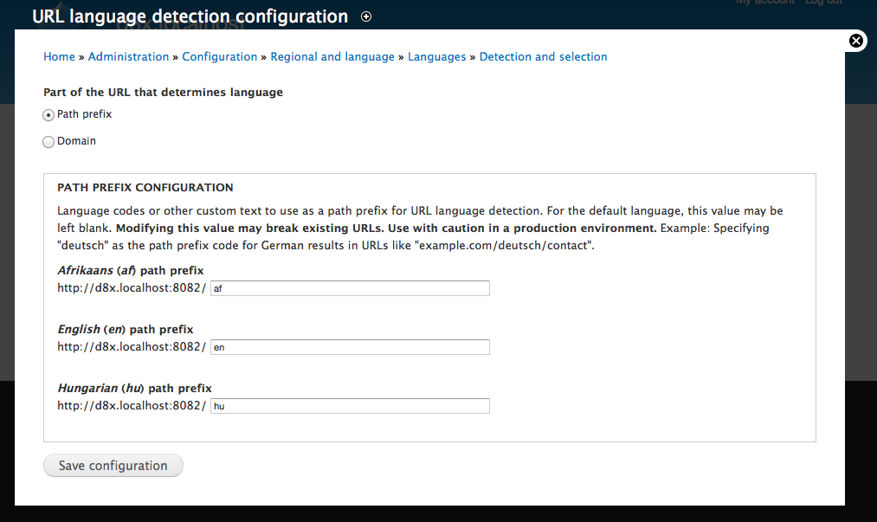
Task: Focus the English (en) path prefix field
Action: (x=350, y=346)
